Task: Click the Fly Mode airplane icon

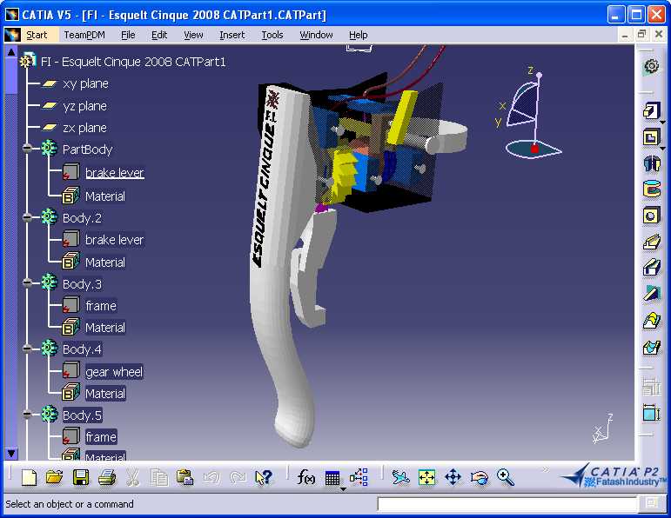Action: 400,477
